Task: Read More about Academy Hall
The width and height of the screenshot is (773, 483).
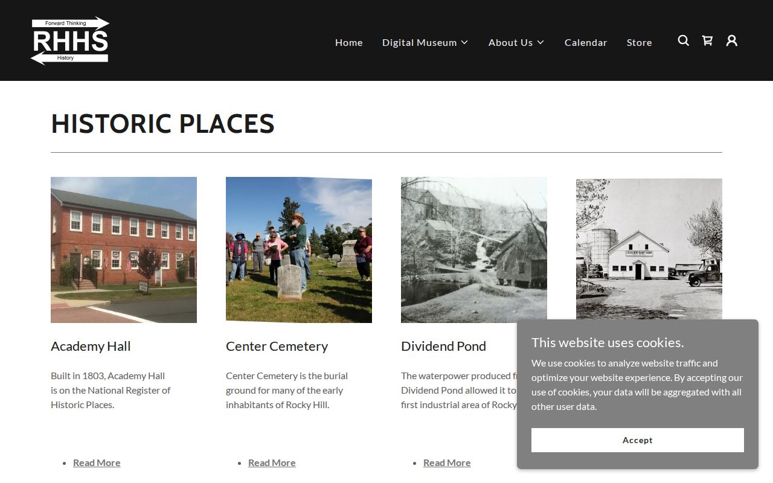Action: (97, 462)
